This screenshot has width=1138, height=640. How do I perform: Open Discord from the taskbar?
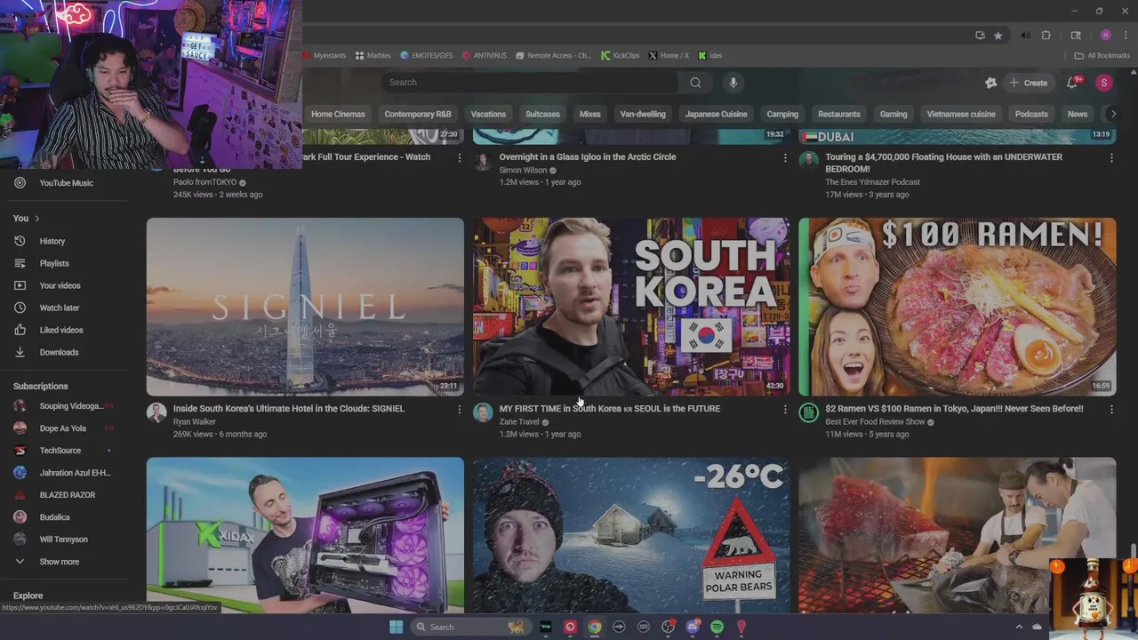click(693, 627)
